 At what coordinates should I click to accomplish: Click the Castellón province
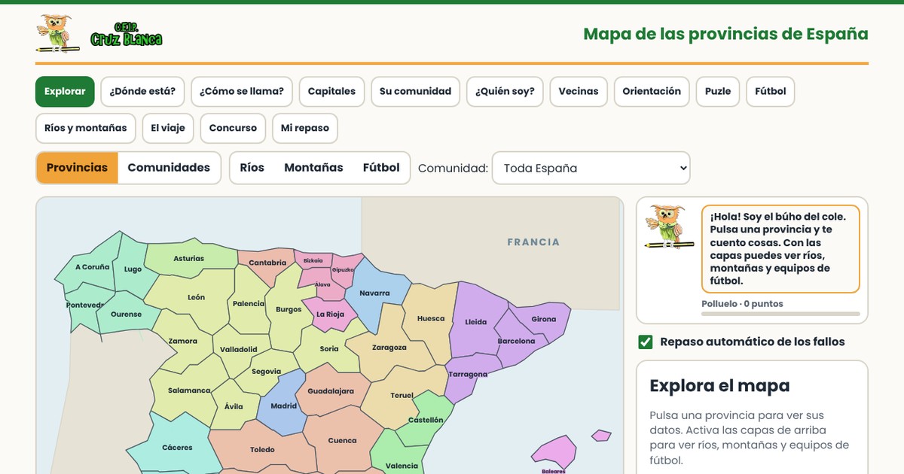(x=426, y=421)
